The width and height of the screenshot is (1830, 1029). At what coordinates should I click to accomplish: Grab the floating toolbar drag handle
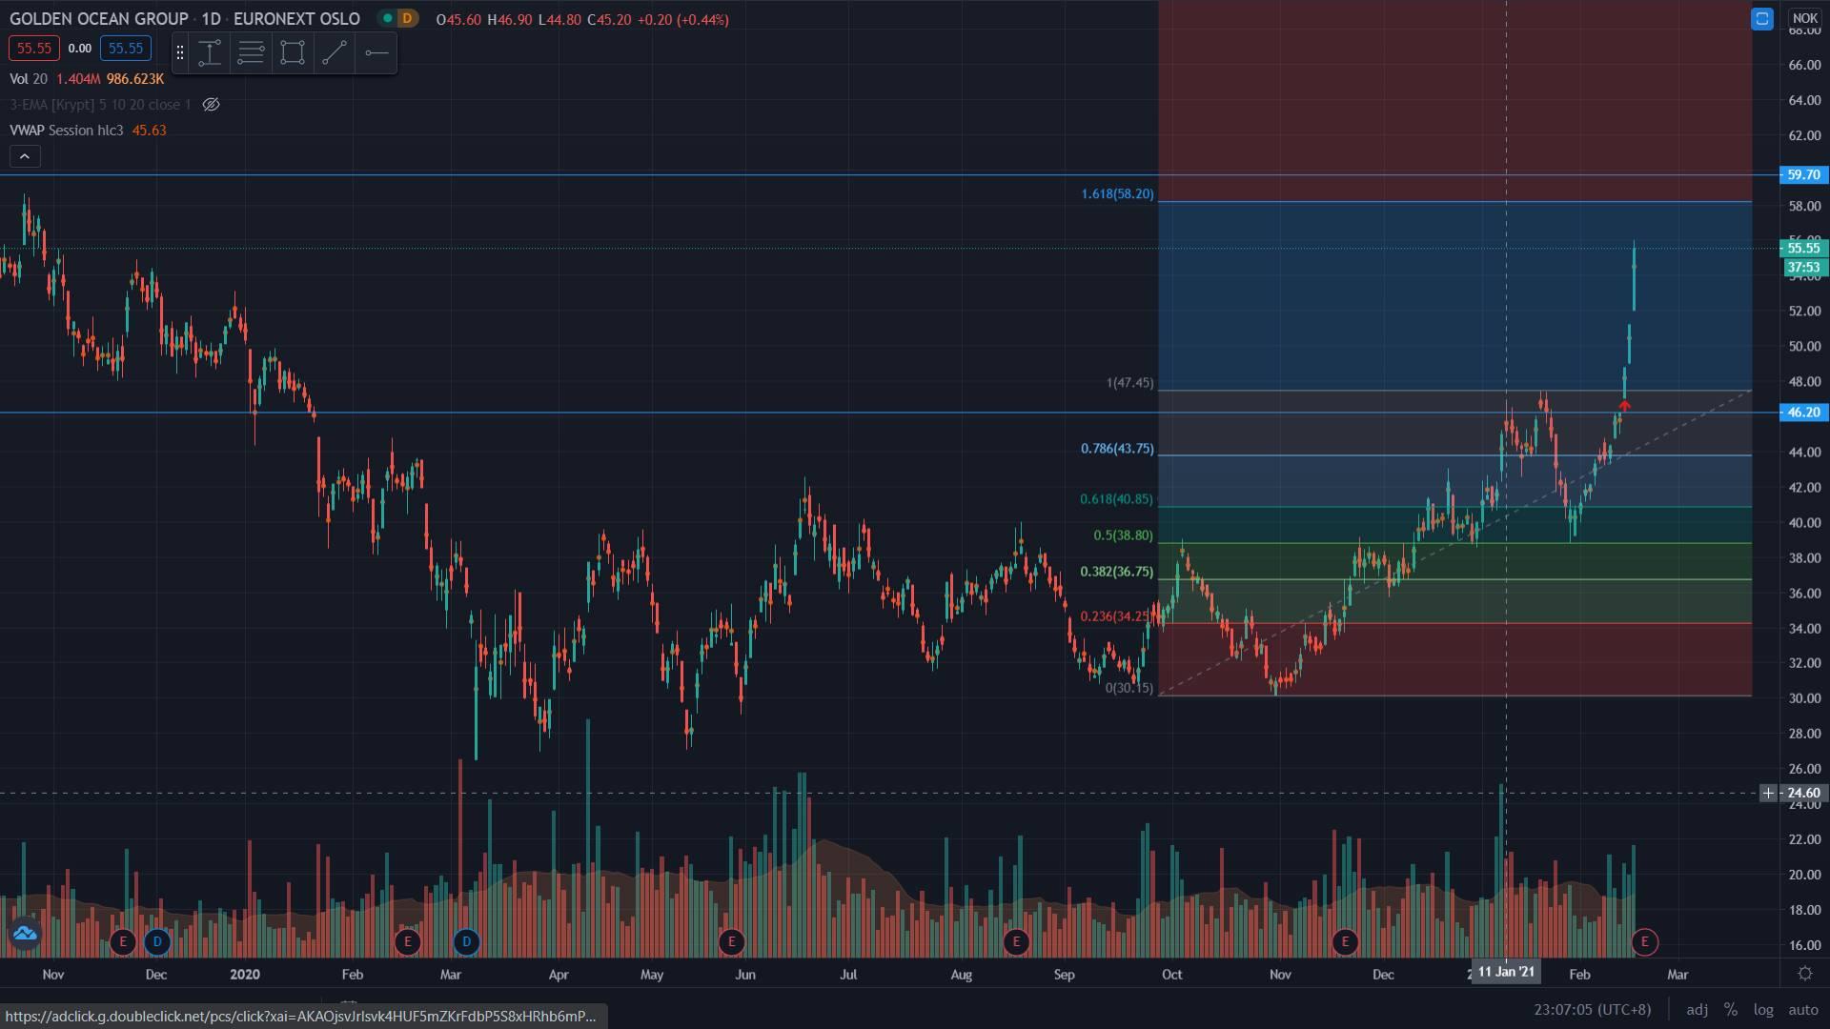pyautogui.click(x=179, y=52)
